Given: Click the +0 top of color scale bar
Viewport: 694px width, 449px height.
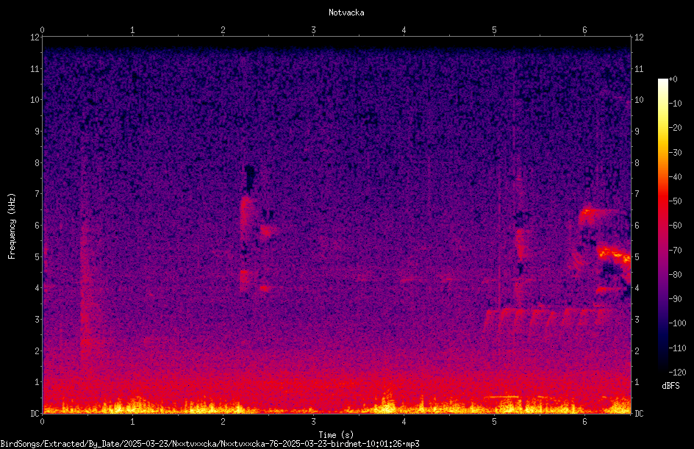Looking at the screenshot, I should (x=673, y=79).
